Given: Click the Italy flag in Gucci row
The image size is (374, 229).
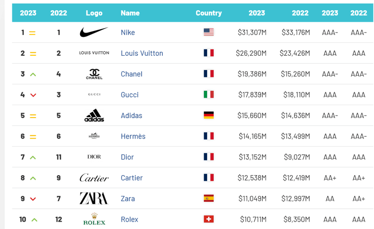Looking at the screenshot, I should (209, 95).
